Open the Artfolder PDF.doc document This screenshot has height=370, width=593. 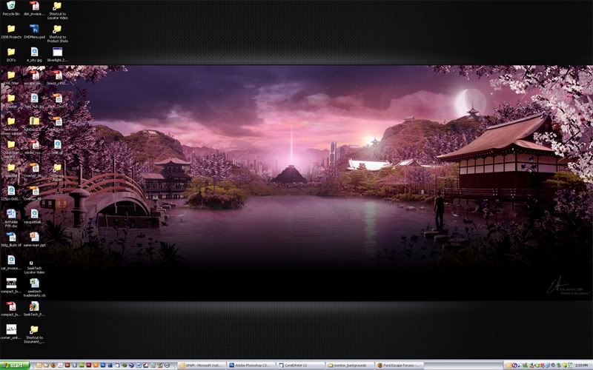tap(10, 214)
